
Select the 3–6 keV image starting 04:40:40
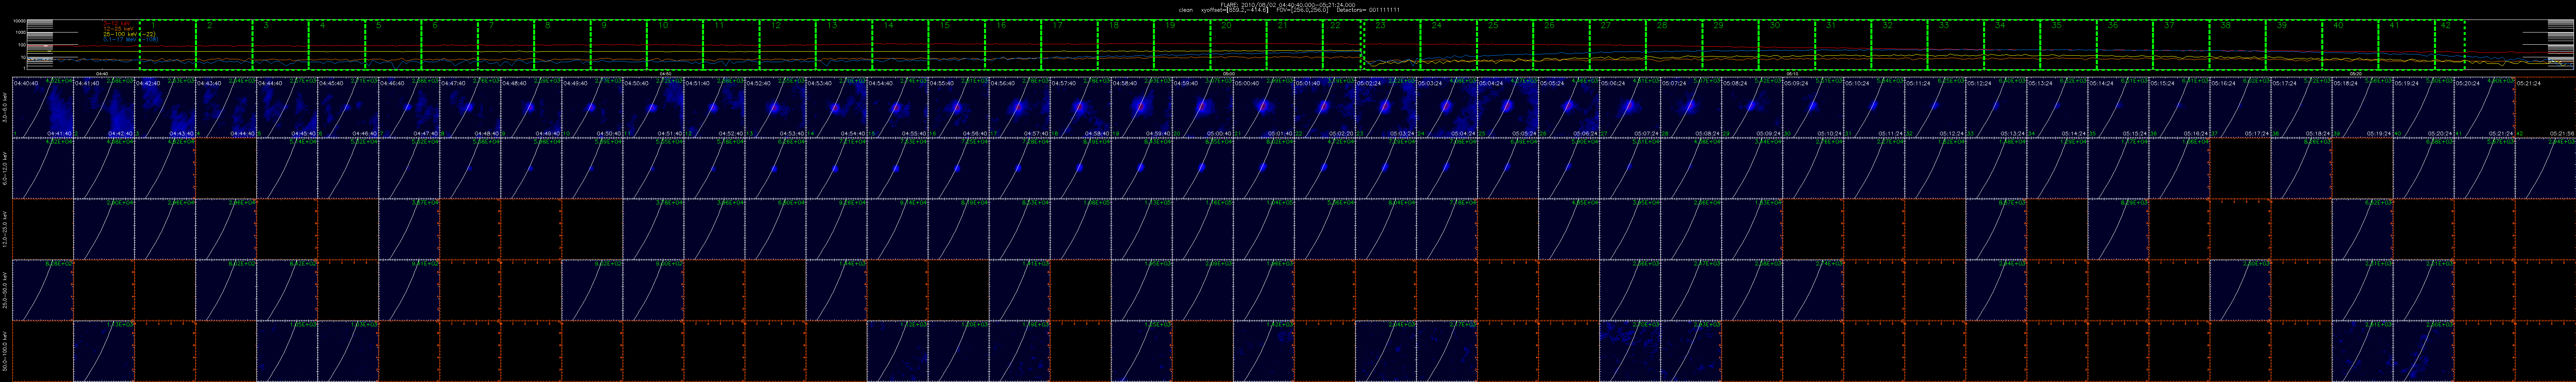click(x=43, y=108)
